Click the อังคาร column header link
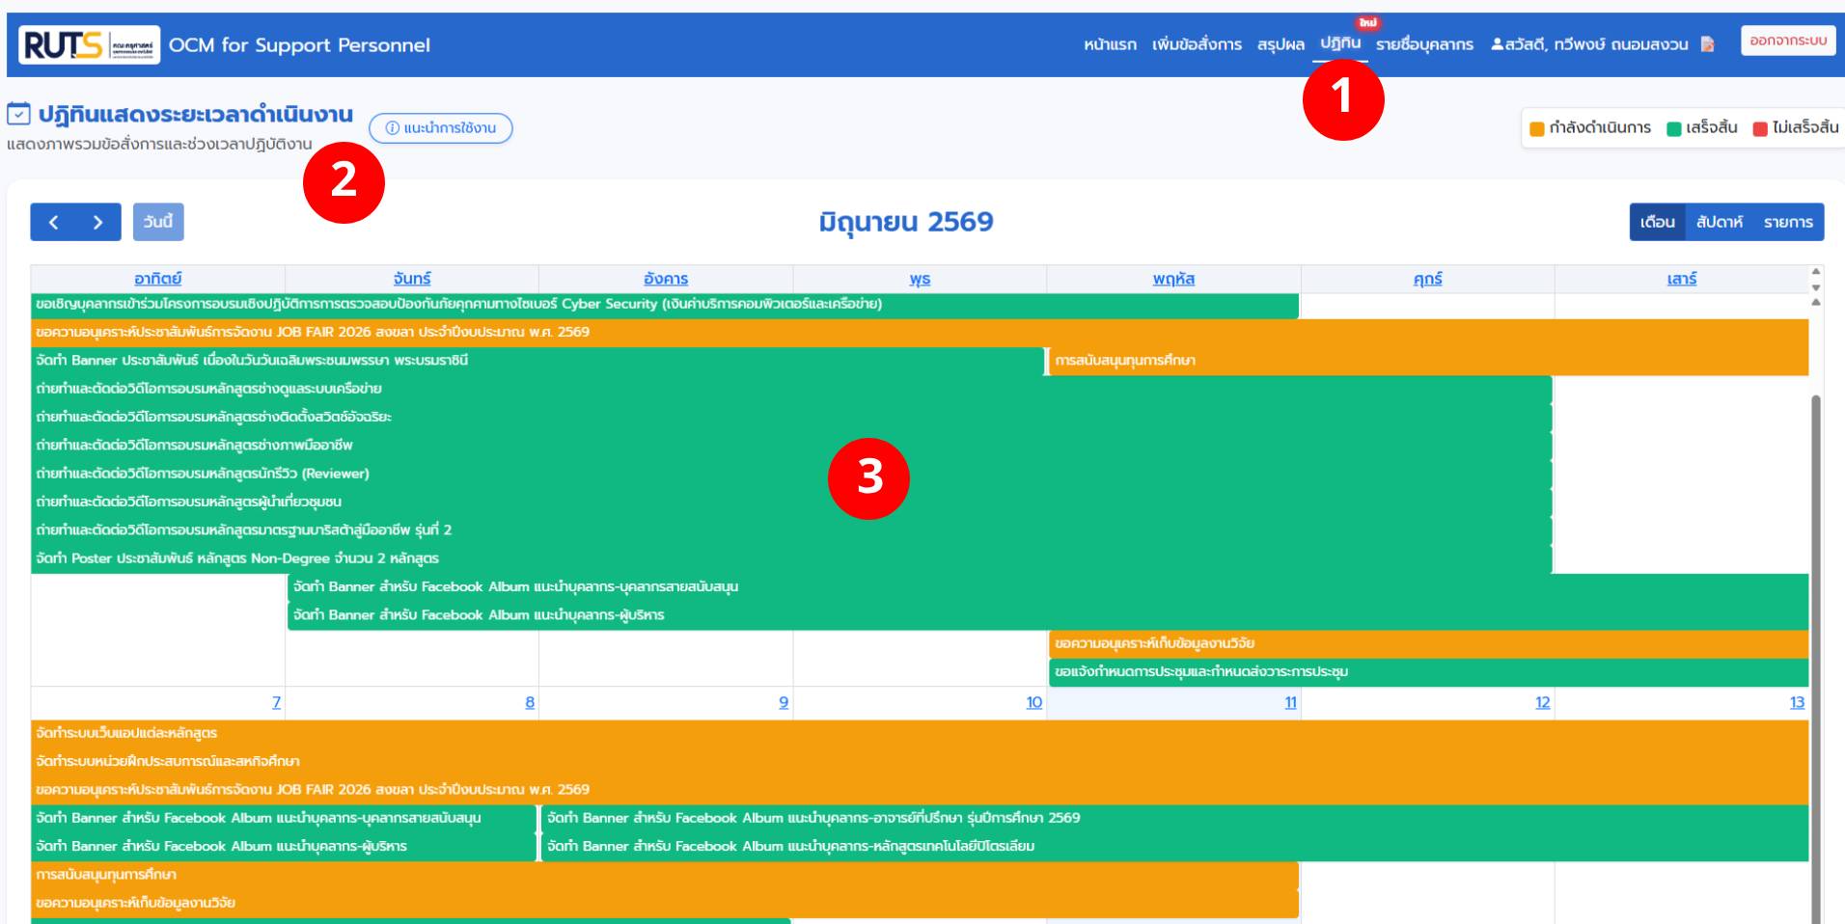 click(666, 279)
